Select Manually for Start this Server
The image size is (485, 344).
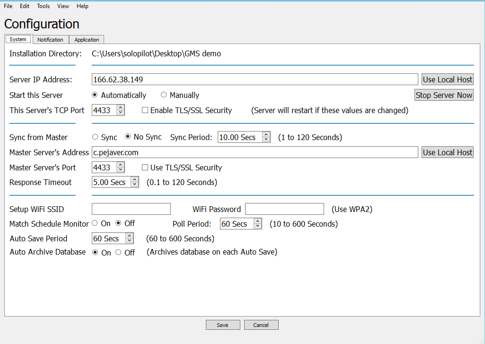click(x=164, y=95)
